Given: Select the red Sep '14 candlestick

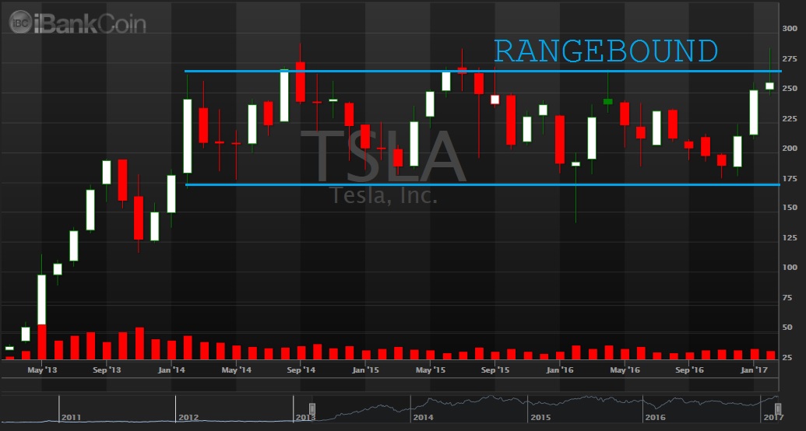Looking at the screenshot, I should 300,82.
